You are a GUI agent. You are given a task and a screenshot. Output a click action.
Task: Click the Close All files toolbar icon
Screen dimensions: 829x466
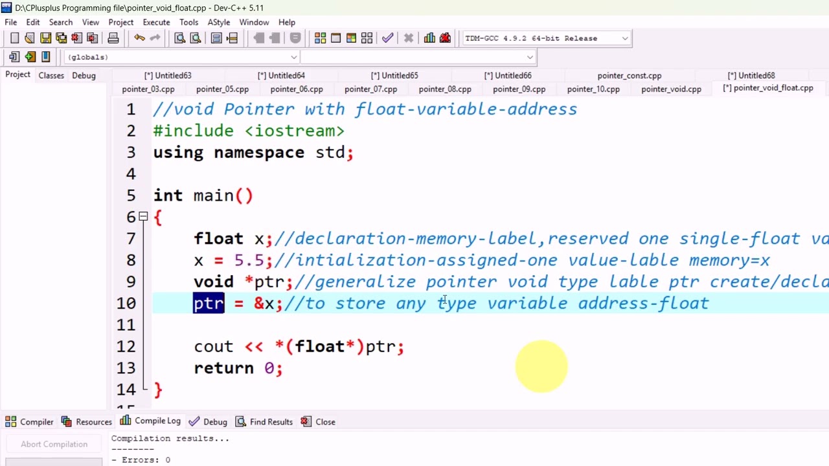point(92,38)
